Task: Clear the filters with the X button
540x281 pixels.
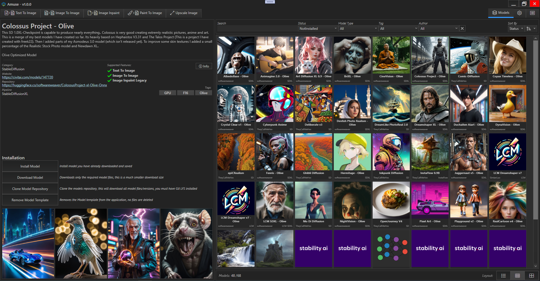Action: pyautogui.click(x=462, y=28)
